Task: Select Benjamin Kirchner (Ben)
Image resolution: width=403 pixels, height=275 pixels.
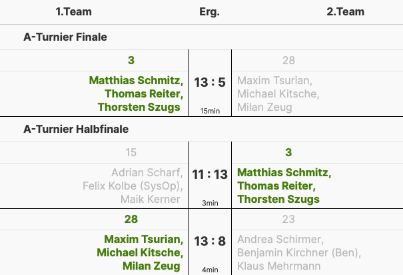Action: [x=299, y=253]
